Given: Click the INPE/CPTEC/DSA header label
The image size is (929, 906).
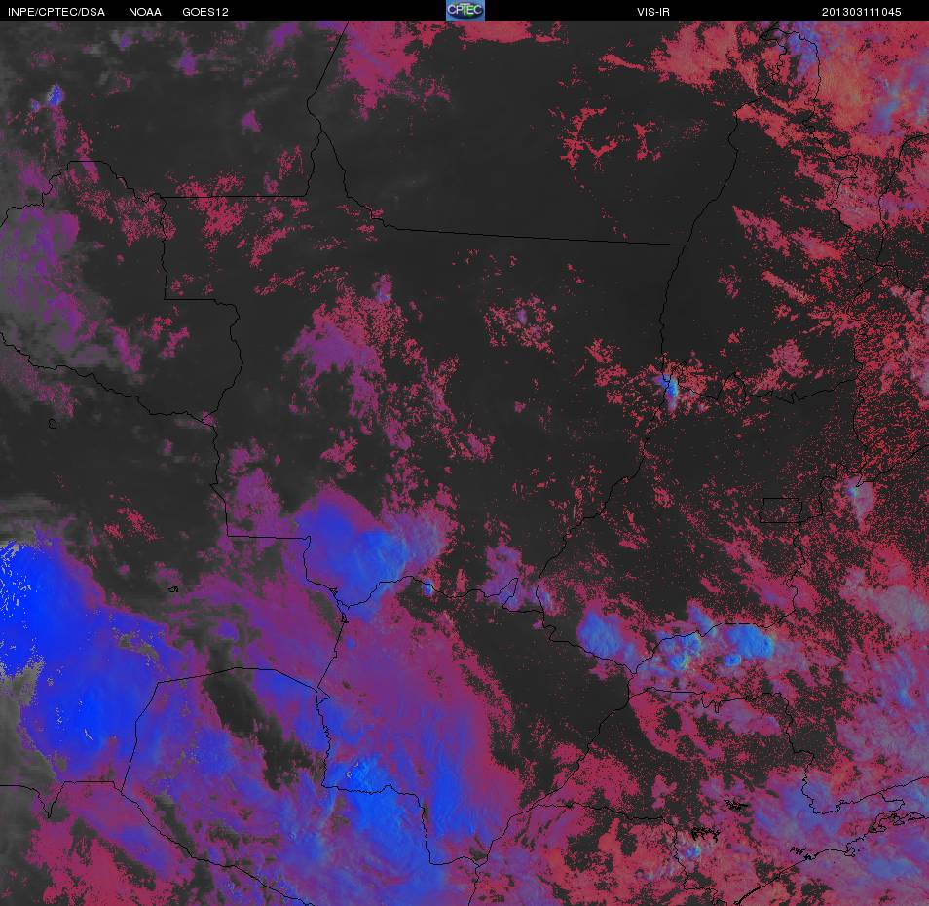Looking at the screenshot, I should [56, 12].
